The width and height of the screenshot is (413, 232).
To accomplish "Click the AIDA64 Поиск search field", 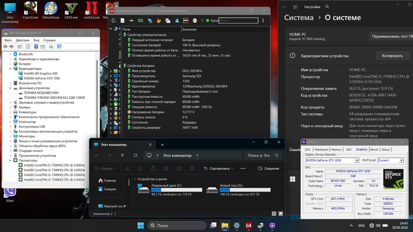I will pos(238,21).
